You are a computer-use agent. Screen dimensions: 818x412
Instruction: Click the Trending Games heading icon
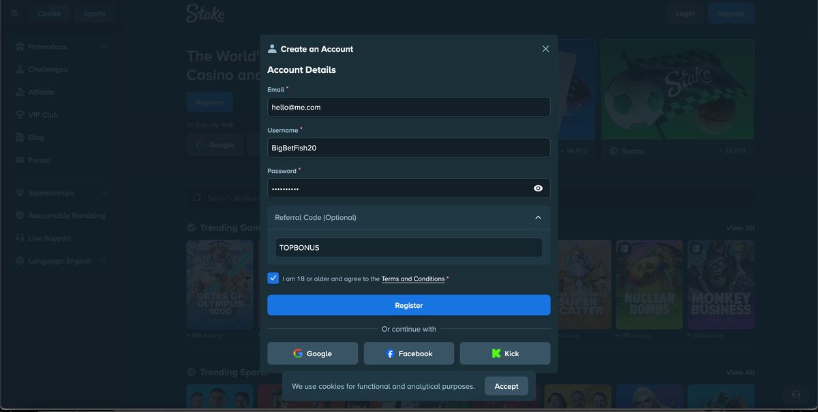(192, 228)
